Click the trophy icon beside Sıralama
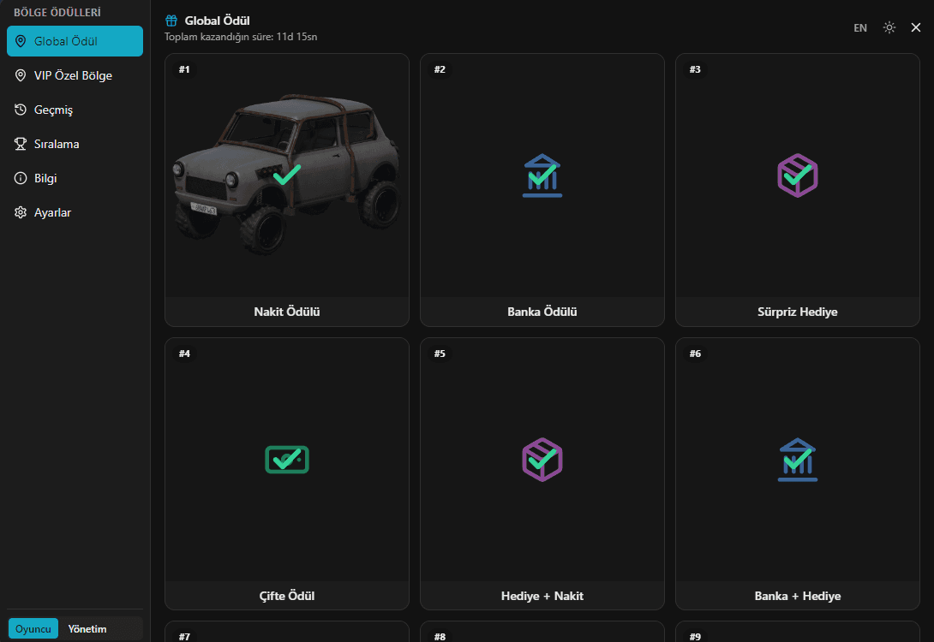Image resolution: width=934 pixels, height=642 pixels. click(x=21, y=144)
